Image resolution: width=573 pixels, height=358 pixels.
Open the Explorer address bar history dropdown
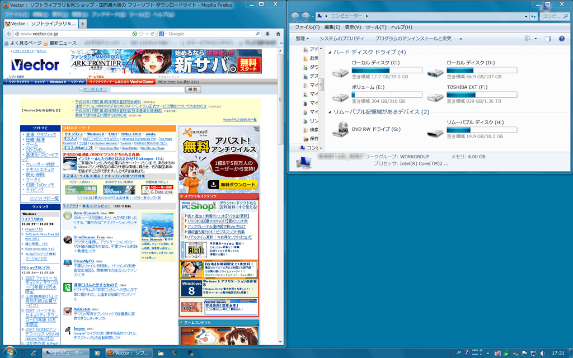526,16
